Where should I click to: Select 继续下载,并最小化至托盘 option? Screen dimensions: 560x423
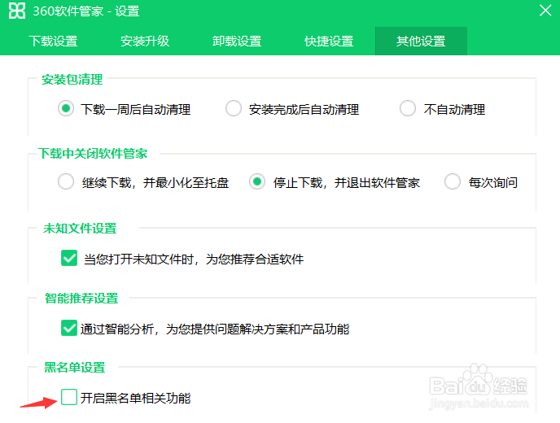66,181
